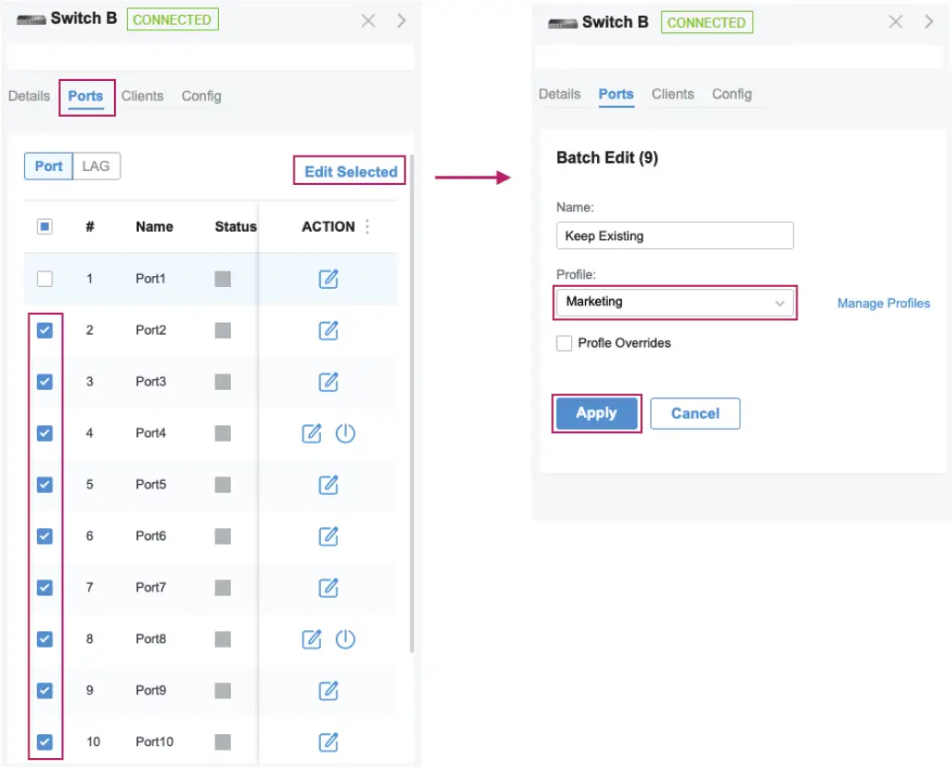
Task: Open the edit icon for Port10
Action: [x=328, y=741]
